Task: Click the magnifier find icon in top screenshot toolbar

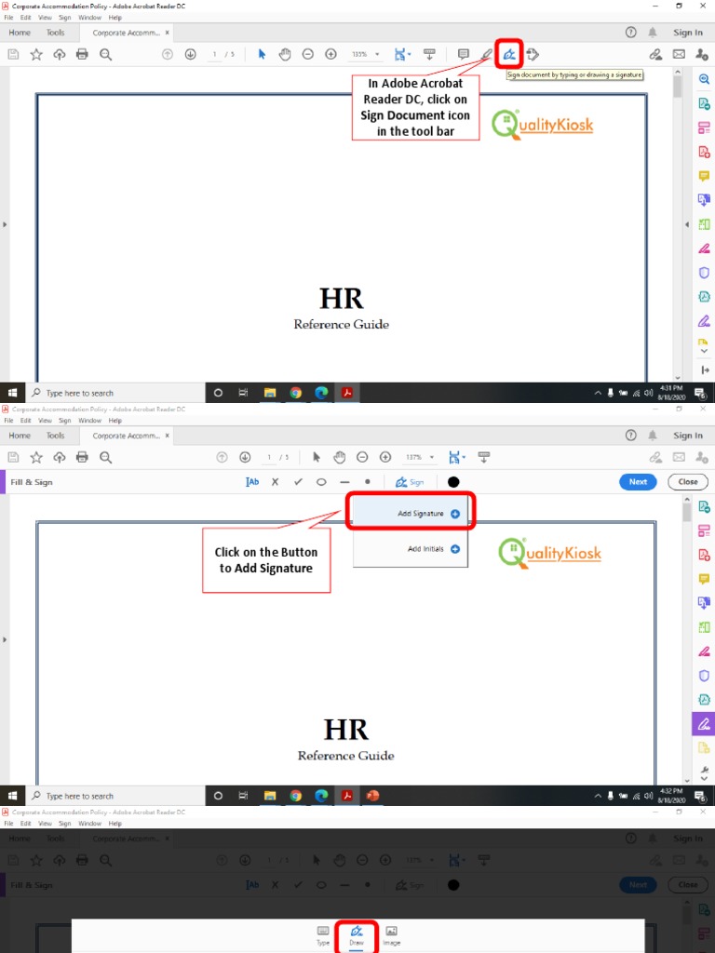Action: [105, 54]
